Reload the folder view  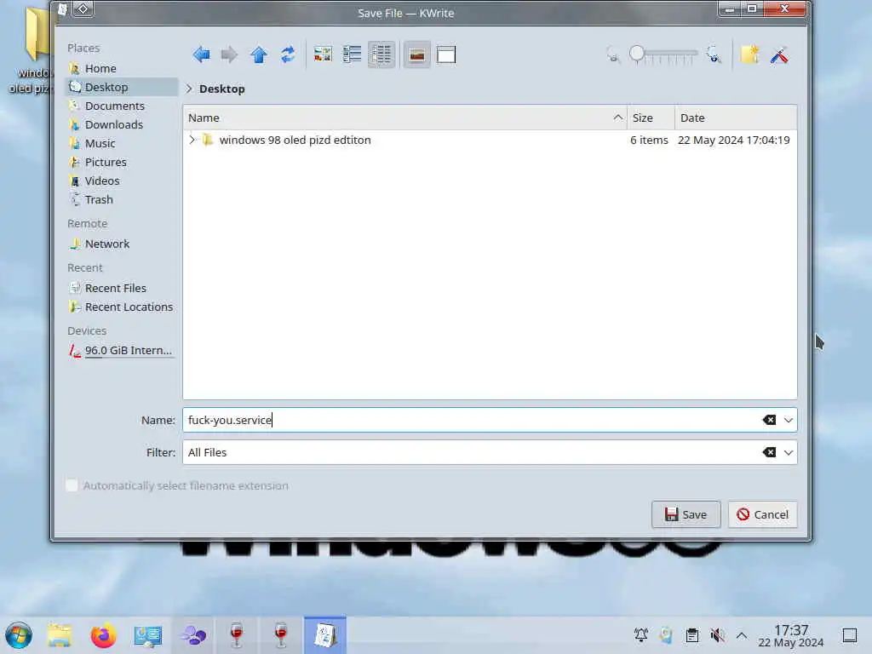click(288, 54)
